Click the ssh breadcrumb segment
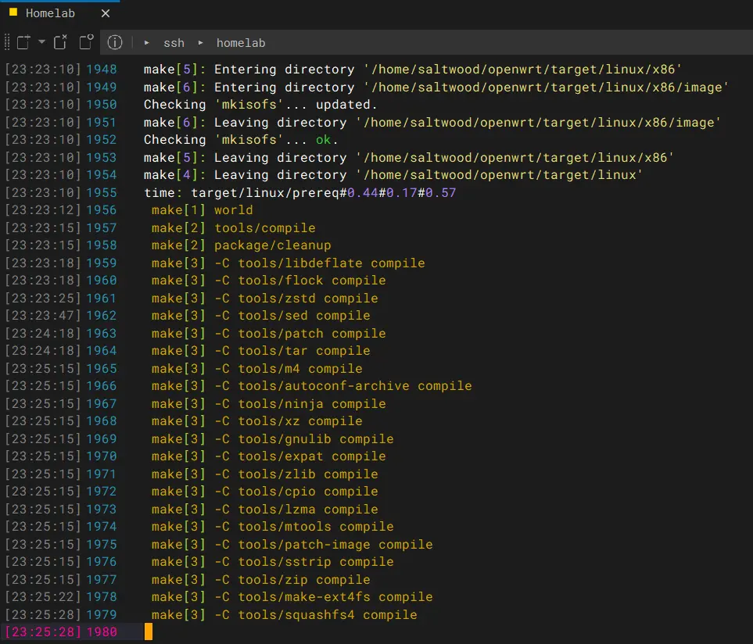The height and width of the screenshot is (644, 753). 174,43
